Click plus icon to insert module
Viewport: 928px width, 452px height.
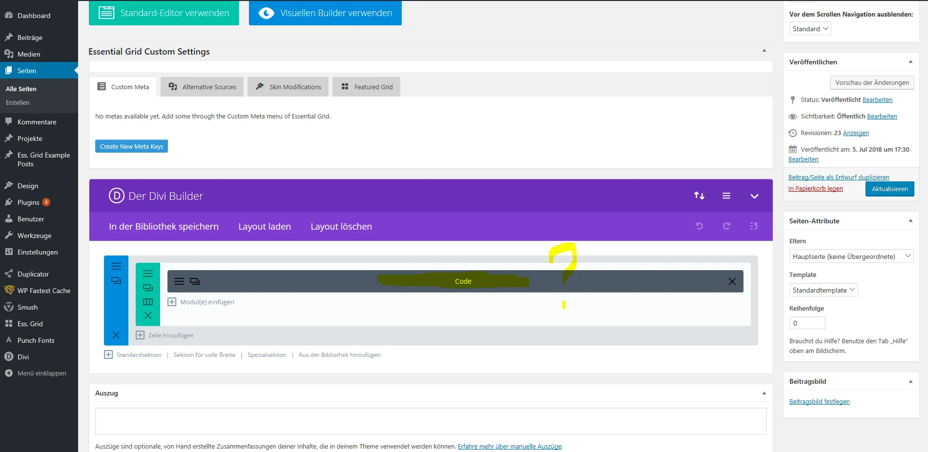[172, 302]
